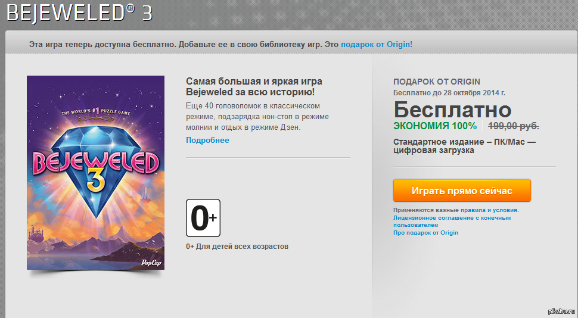The image size is (578, 318).
Task: Click the "Самая большая и яркая игра" heading
Action: [254, 82]
